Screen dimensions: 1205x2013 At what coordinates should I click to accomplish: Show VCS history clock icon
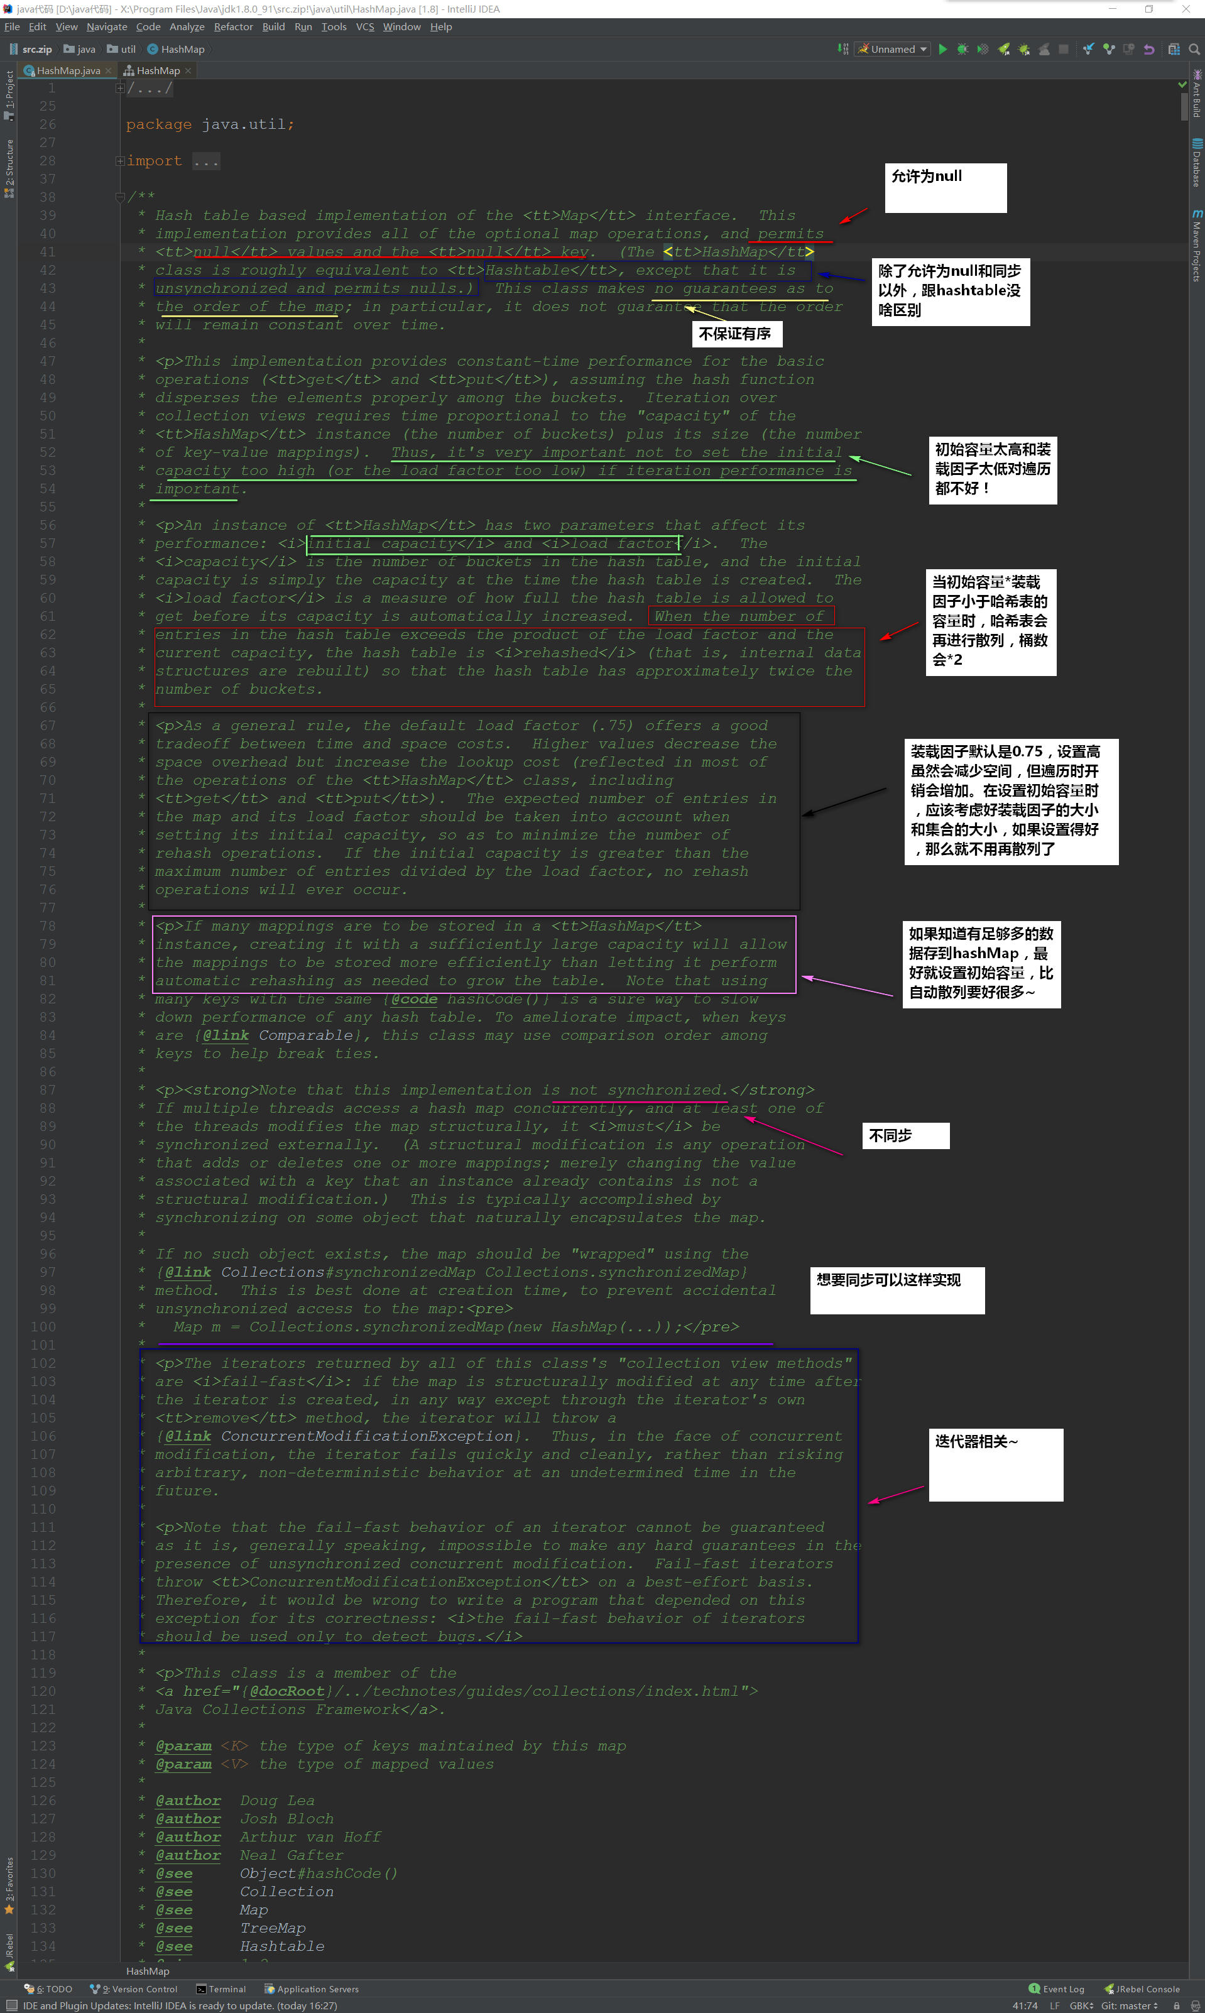click(x=1129, y=49)
